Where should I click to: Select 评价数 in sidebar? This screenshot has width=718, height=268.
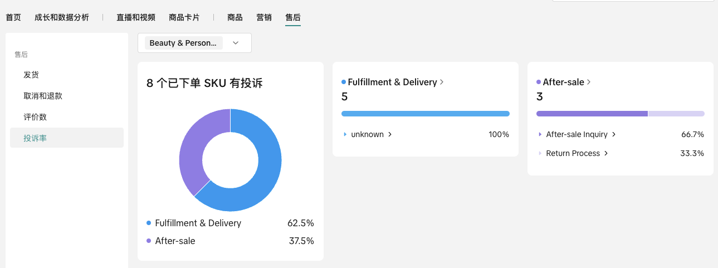(35, 117)
